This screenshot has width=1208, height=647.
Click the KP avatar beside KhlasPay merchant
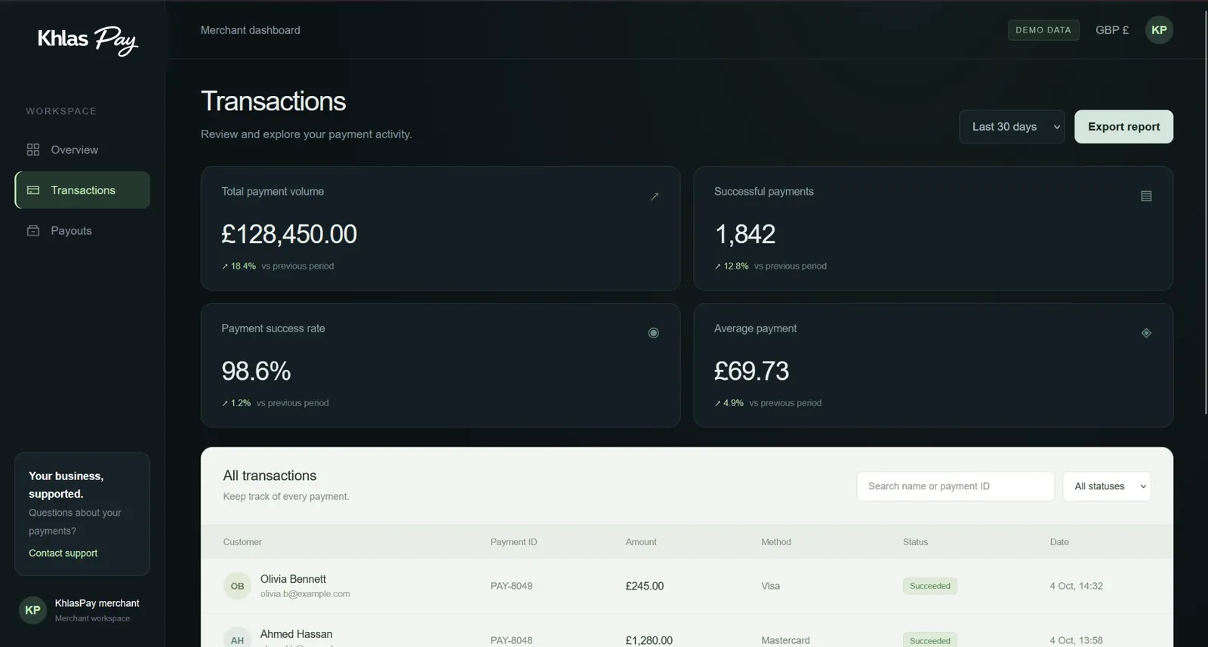point(32,610)
